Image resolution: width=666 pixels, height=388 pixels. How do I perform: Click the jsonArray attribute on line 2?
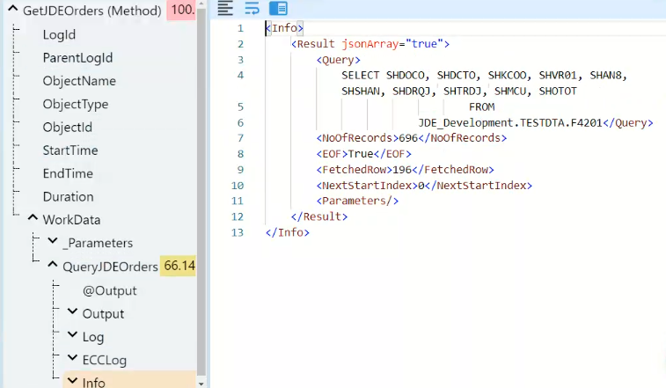coord(370,44)
